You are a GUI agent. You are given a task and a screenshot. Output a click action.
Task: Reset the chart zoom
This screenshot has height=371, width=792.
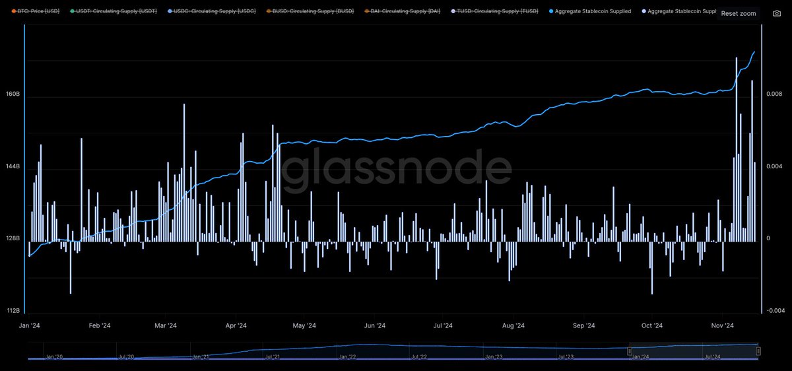pyautogui.click(x=739, y=13)
